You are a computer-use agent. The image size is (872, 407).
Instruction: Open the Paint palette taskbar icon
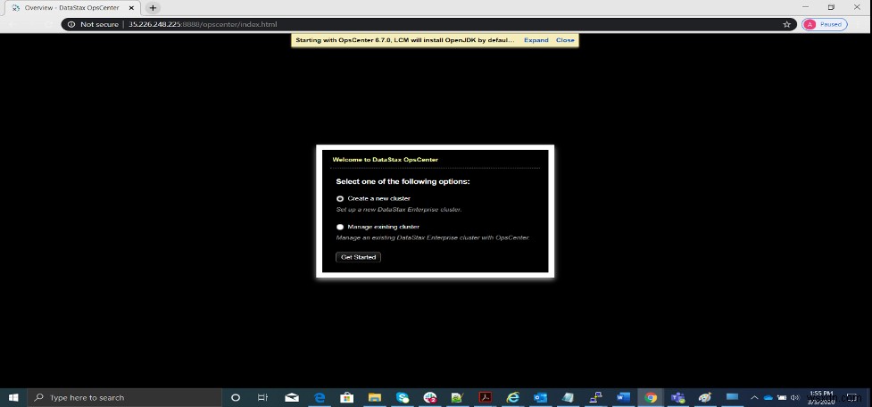click(x=704, y=397)
